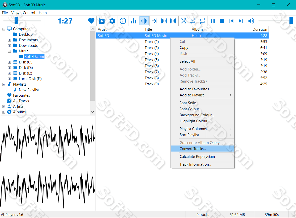296x218 pixels.
Task: Click the tree scrollbar down arrow
Action: click(x=92, y=112)
